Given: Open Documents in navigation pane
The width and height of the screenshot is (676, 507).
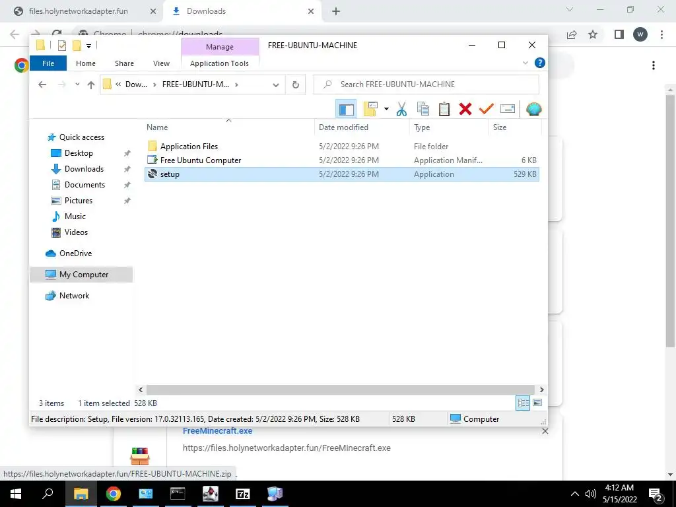Looking at the screenshot, I should coord(84,185).
